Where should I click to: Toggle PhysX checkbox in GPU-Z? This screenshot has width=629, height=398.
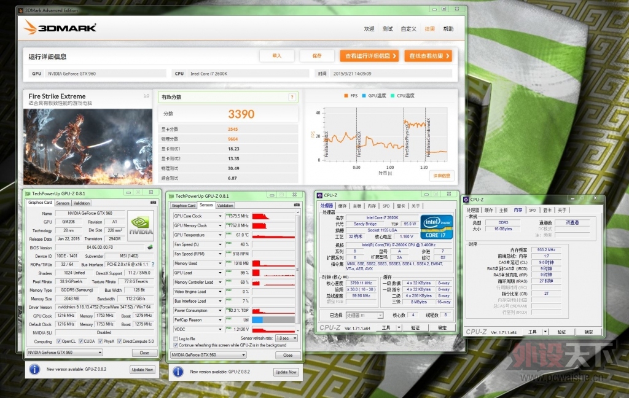pos(100,341)
